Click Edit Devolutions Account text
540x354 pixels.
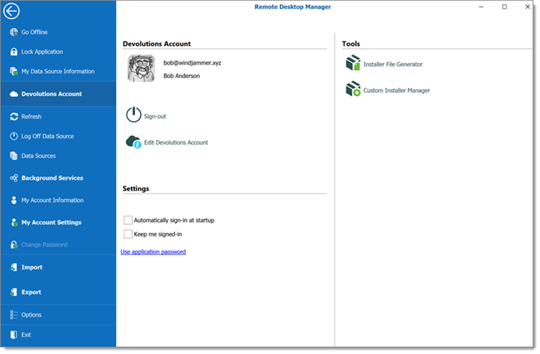pyautogui.click(x=176, y=142)
